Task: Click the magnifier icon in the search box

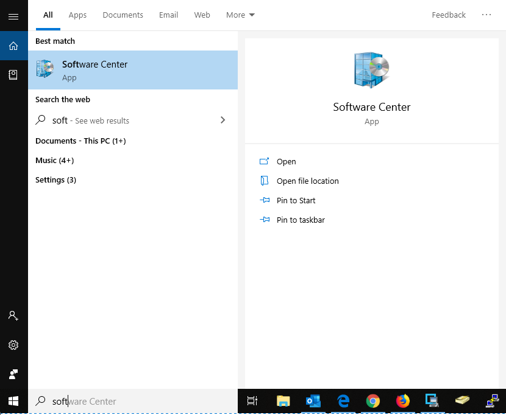Action: pos(41,402)
